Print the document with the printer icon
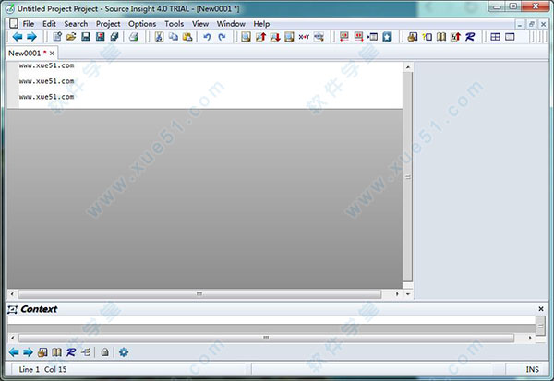The image size is (554, 381). pyautogui.click(x=134, y=37)
